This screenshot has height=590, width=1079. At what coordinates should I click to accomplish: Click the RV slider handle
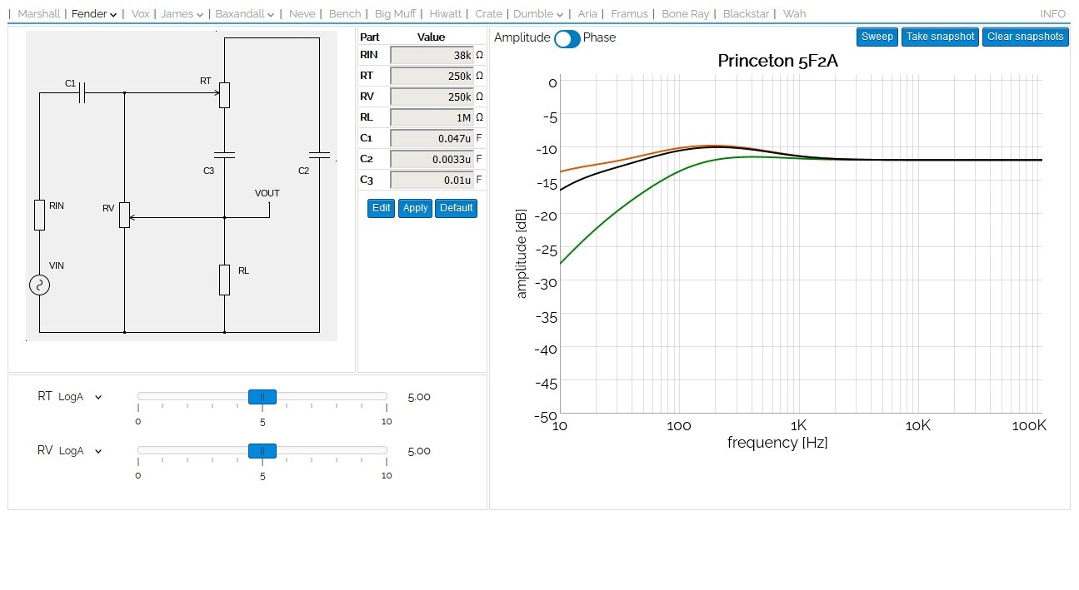tap(262, 451)
